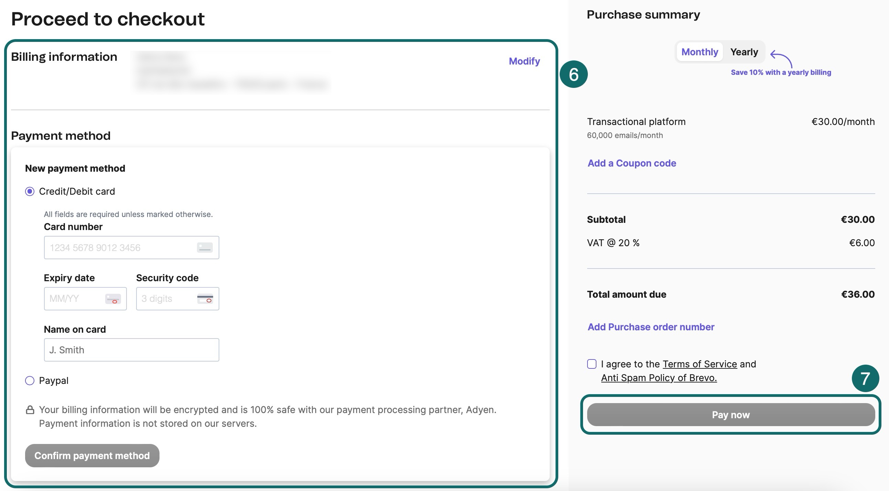Switch billing to Monthly
This screenshot has width=889, height=491.
(x=700, y=52)
